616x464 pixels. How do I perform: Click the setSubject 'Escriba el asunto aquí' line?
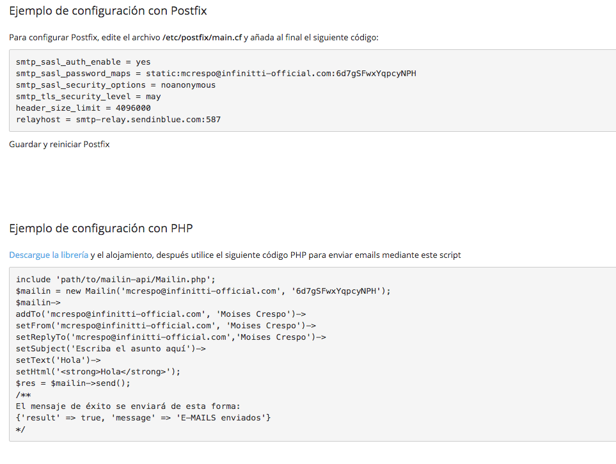tap(111, 349)
